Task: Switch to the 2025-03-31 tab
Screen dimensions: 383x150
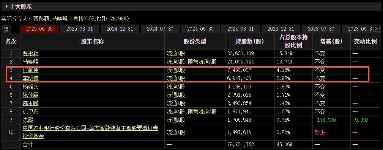Action: 80,29
